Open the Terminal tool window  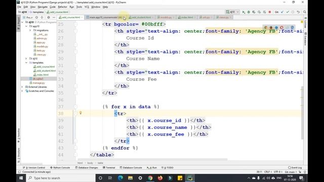pos(109,167)
